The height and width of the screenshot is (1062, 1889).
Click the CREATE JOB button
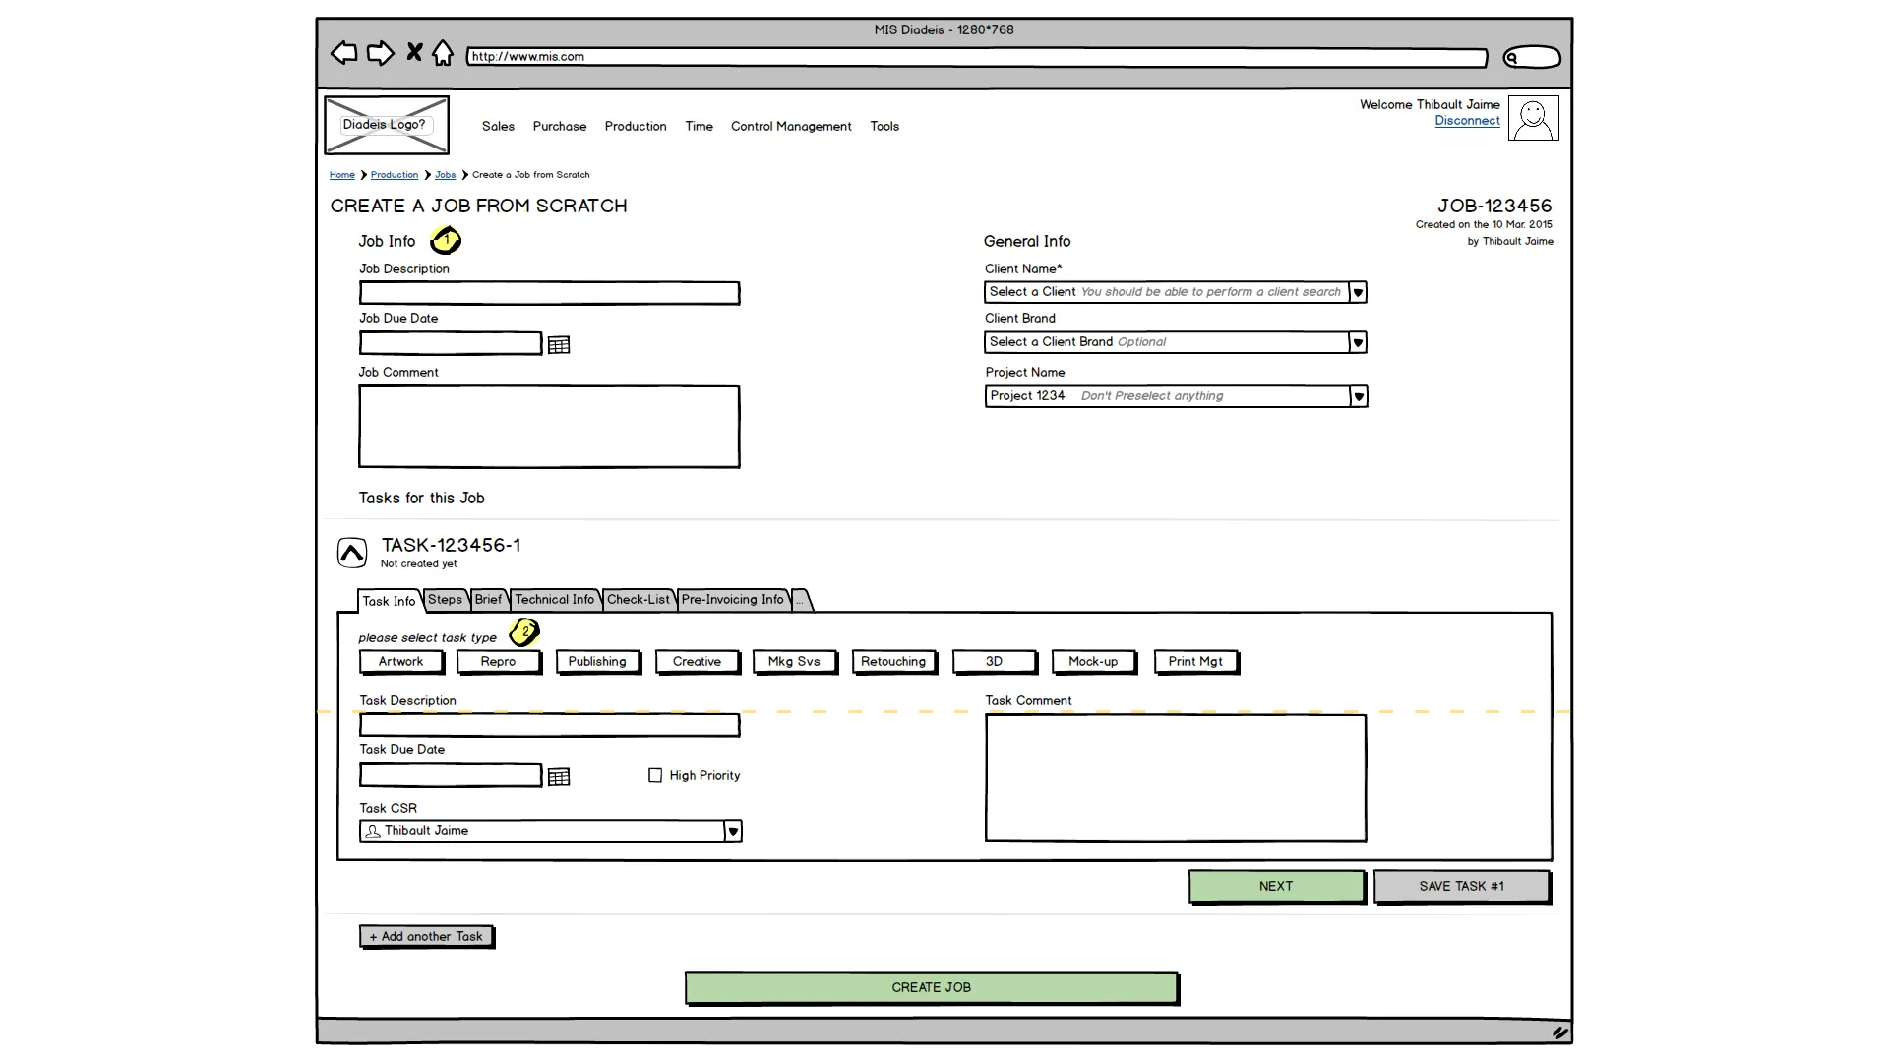[x=932, y=988]
